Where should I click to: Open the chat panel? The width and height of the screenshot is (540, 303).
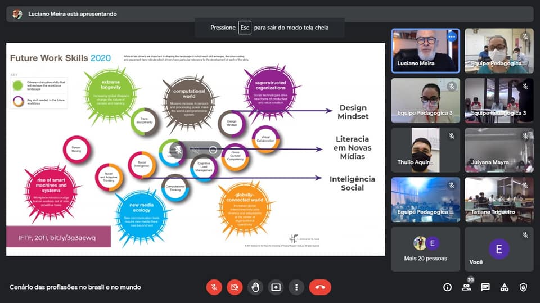click(x=485, y=287)
